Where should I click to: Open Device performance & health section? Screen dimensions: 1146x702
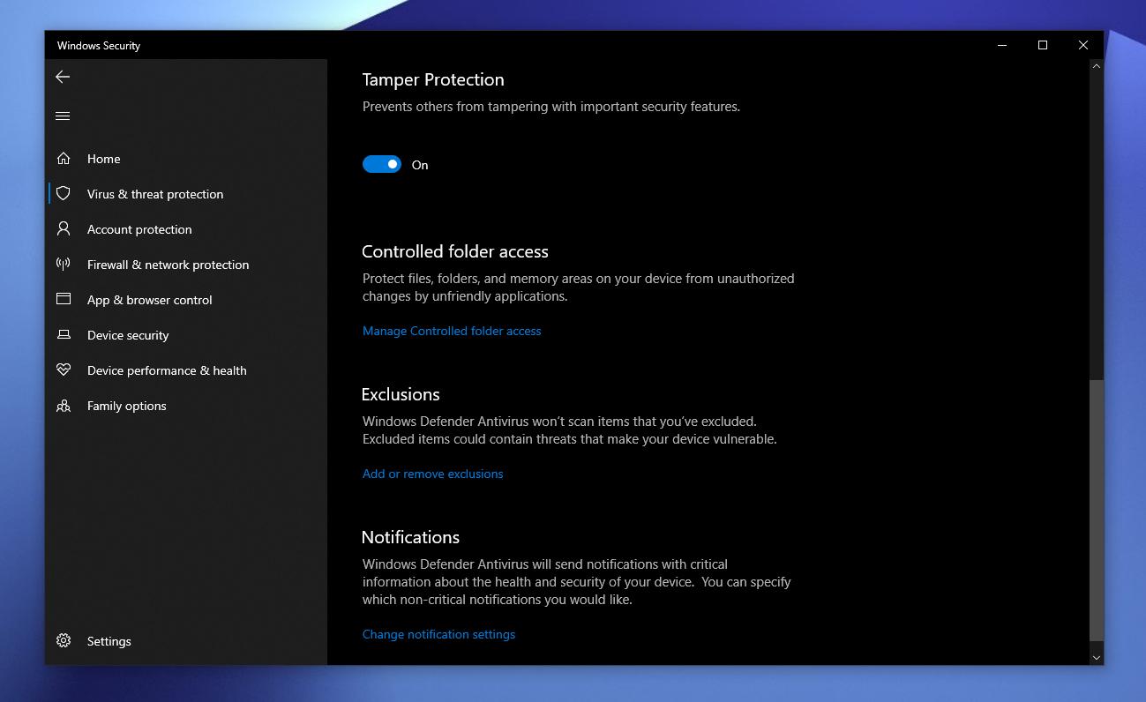pos(167,370)
